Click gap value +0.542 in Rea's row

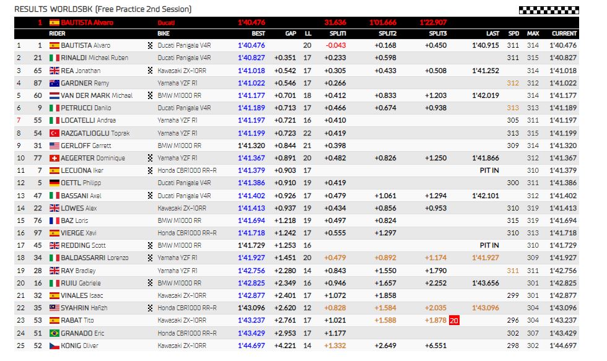pyautogui.click(x=286, y=71)
